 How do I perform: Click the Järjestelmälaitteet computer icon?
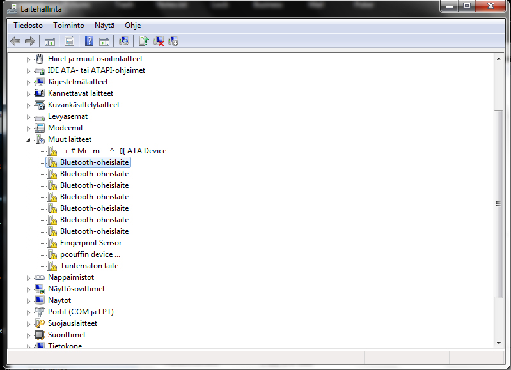tap(40, 82)
